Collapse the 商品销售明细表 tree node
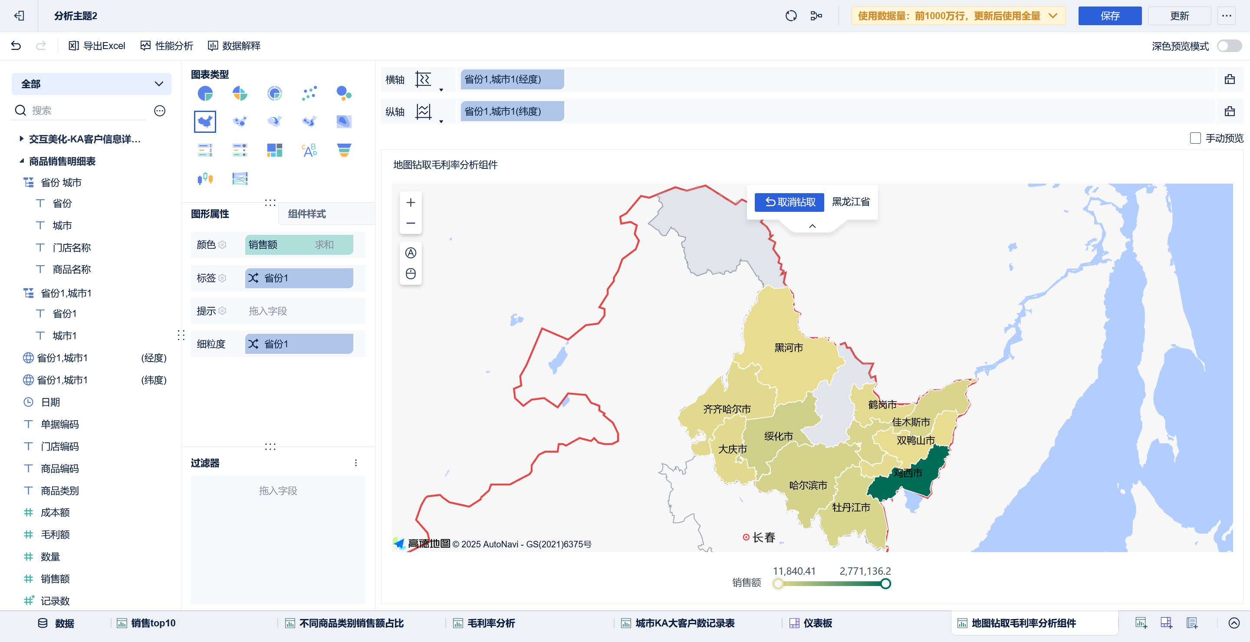Image resolution: width=1250 pixels, height=642 pixels. click(21, 161)
